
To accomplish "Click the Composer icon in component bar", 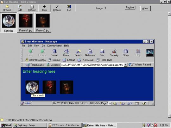I will click(x=144, y=103).
